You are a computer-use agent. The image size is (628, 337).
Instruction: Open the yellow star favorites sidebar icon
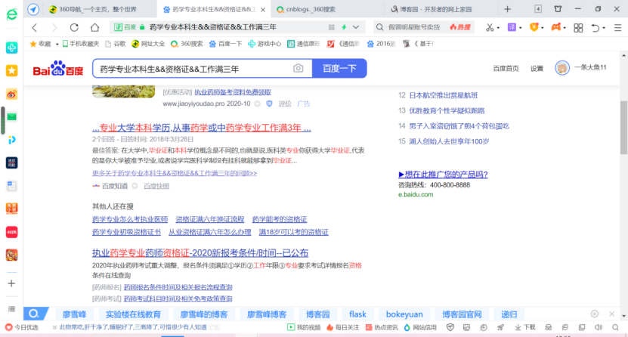[x=11, y=71]
